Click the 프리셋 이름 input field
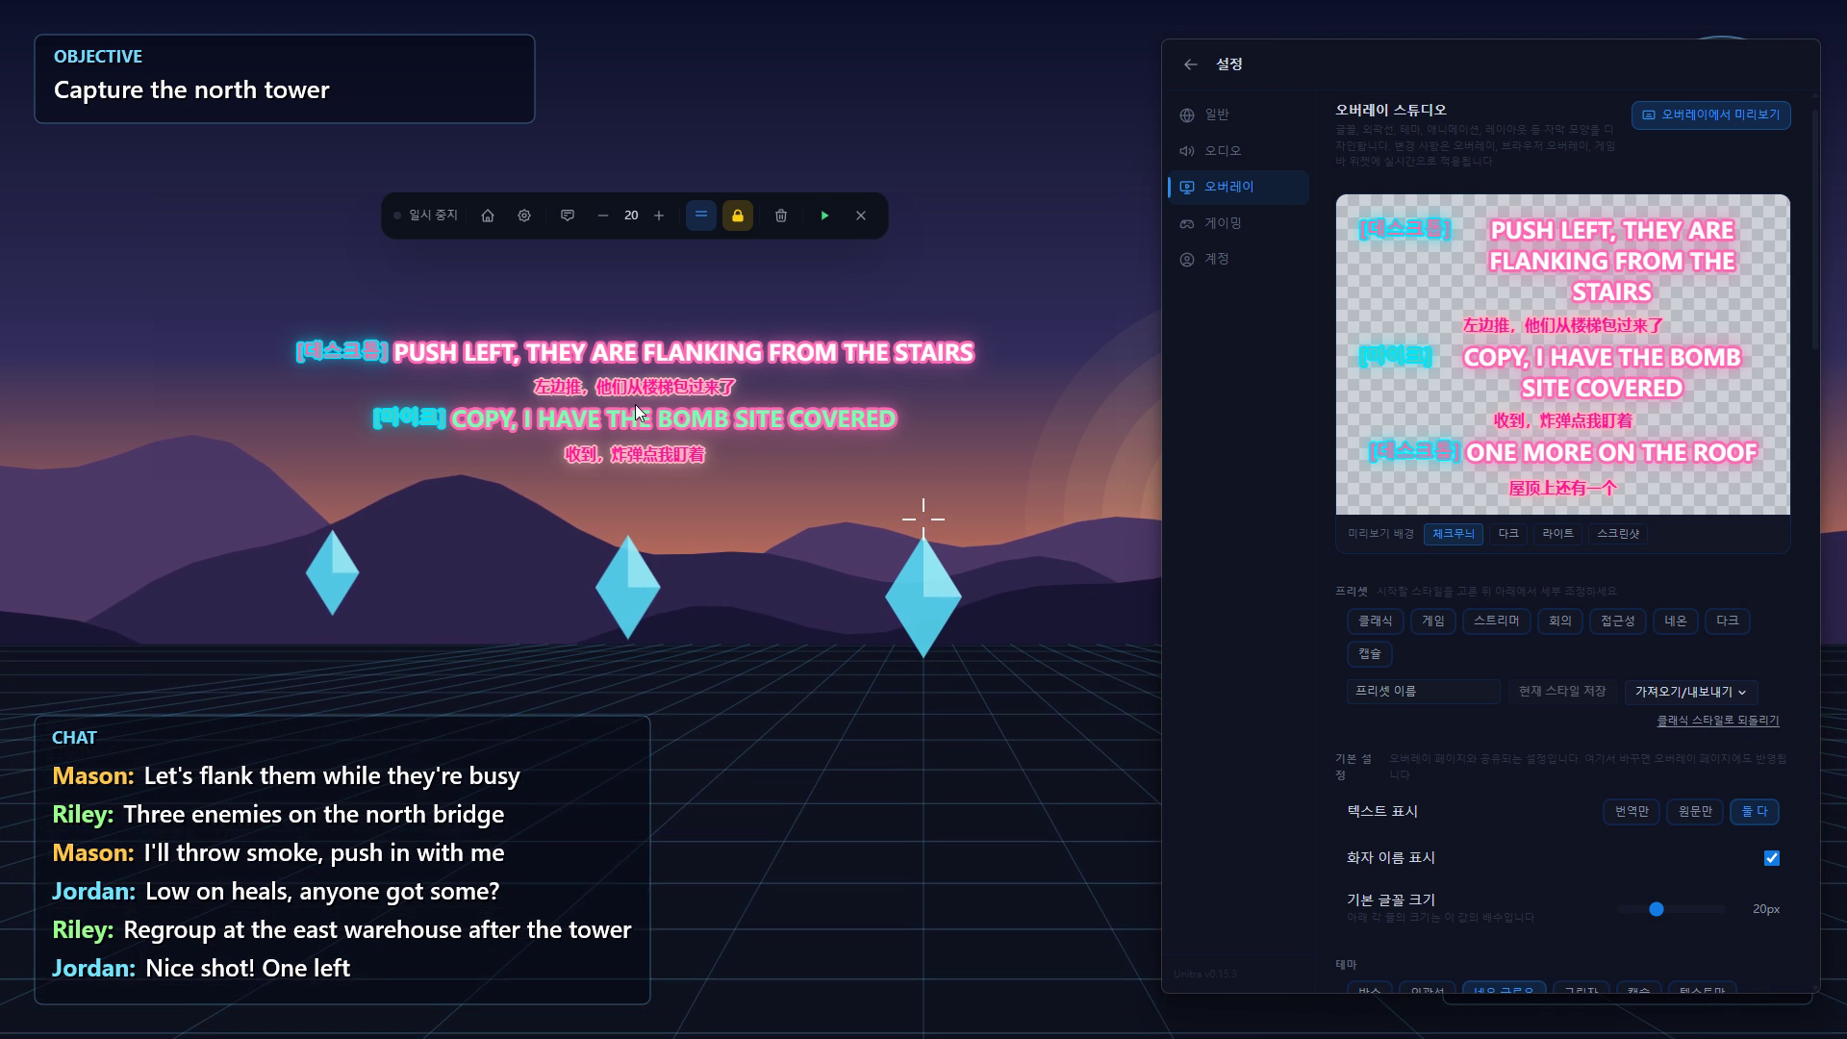 tap(1423, 692)
